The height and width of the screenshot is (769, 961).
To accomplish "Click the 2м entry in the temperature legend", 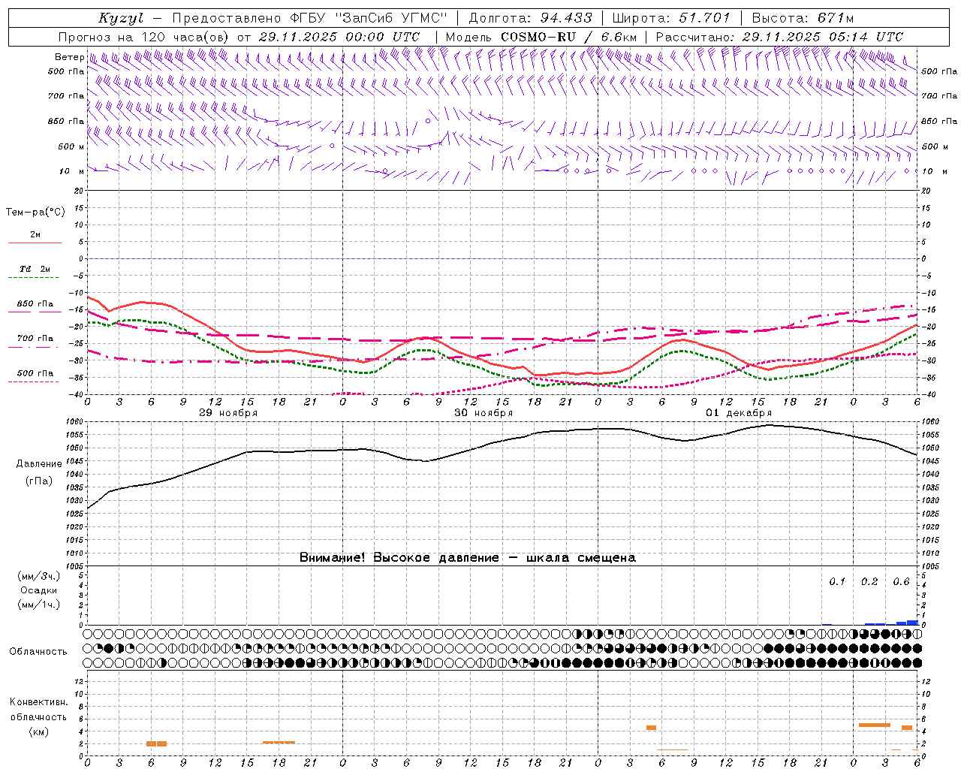I will coord(35,235).
